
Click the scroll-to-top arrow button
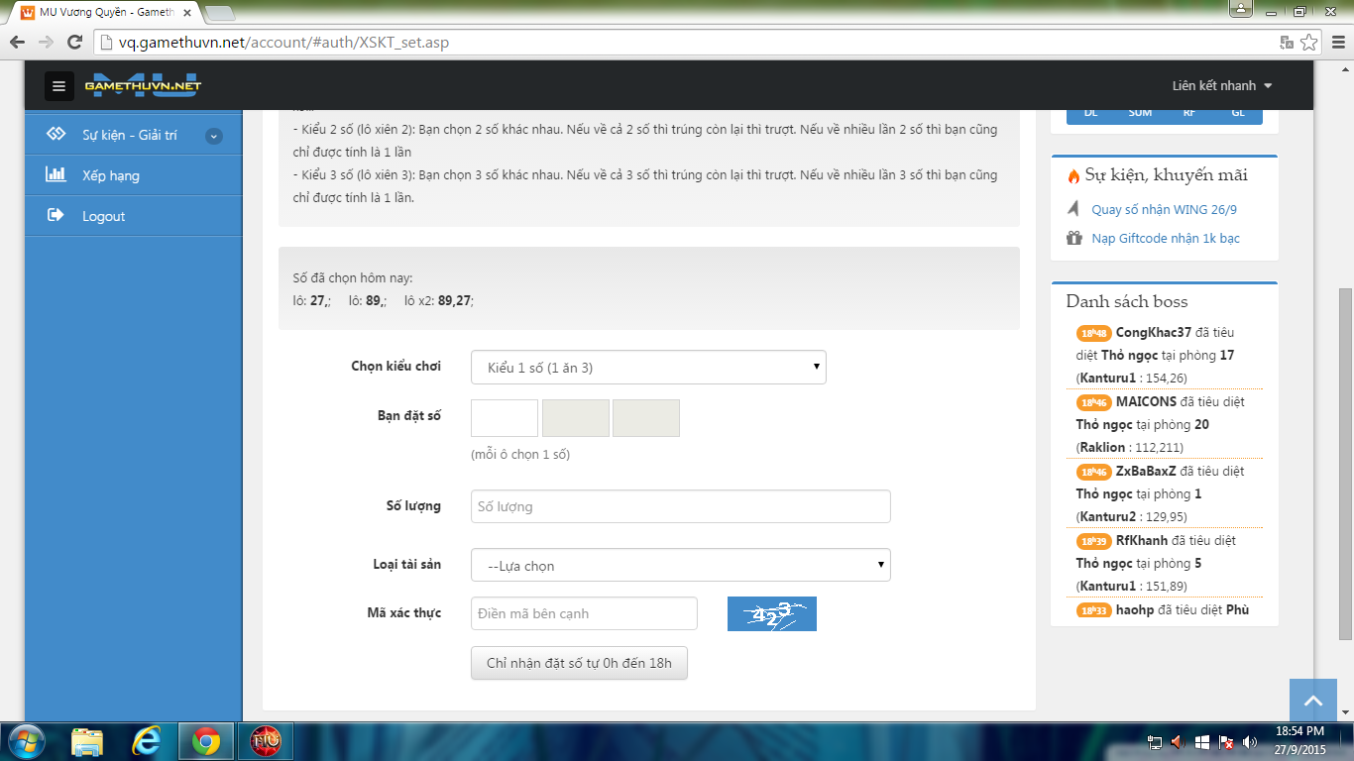(1313, 701)
